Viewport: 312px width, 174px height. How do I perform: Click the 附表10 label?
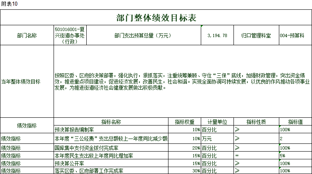[9, 4]
